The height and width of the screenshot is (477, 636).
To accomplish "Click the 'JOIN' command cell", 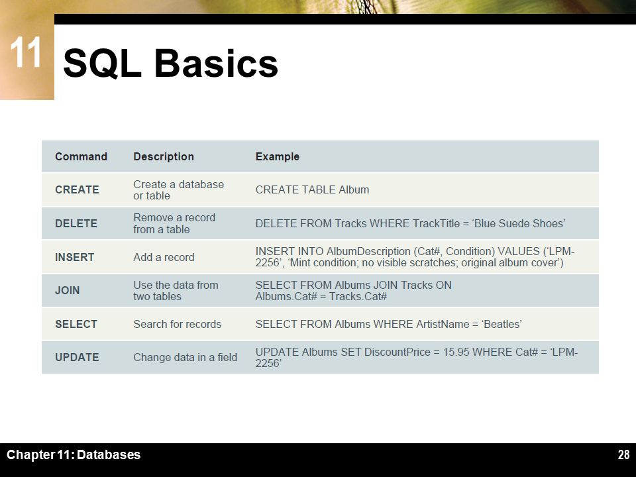I will pos(68,290).
